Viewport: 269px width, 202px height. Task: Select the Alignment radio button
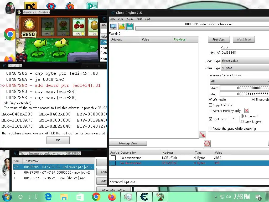(242, 116)
